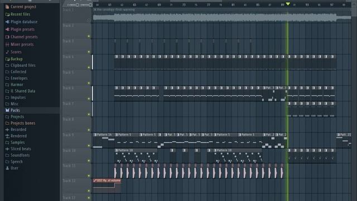Toggle mute dot on Track 3

pos(89,52)
